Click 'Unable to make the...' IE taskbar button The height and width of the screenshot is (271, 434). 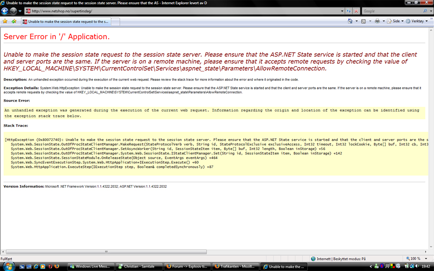284,267
